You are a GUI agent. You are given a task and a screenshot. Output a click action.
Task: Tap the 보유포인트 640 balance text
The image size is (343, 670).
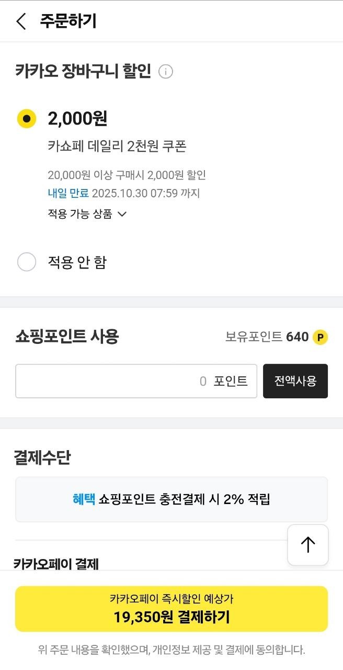coord(267,337)
